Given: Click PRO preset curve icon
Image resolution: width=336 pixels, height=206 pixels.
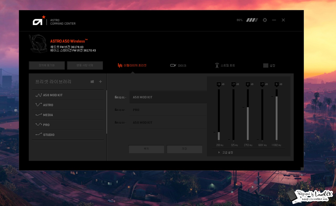Looking at the screenshot, I should pyautogui.click(x=39, y=125).
